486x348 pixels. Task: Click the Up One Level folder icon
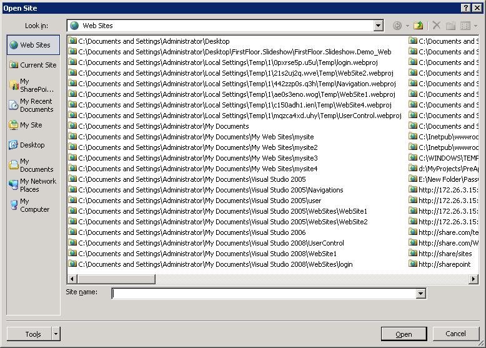pyautogui.click(x=419, y=26)
